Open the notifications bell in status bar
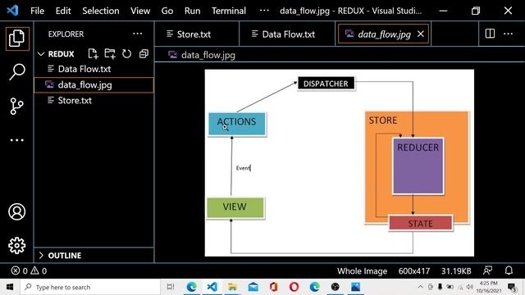The height and width of the screenshot is (295, 525). coord(509,270)
